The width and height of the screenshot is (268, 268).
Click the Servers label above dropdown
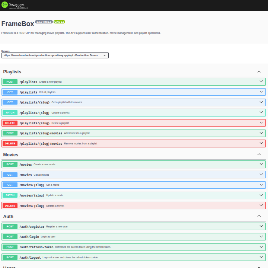tap(5, 51)
